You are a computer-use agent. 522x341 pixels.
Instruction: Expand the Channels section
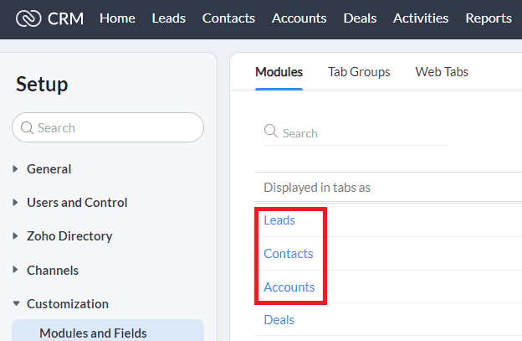coord(16,271)
